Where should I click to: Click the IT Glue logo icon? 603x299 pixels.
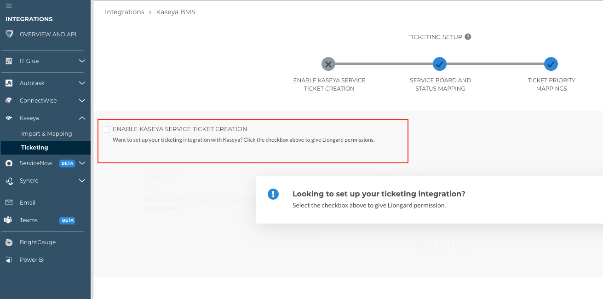click(9, 61)
